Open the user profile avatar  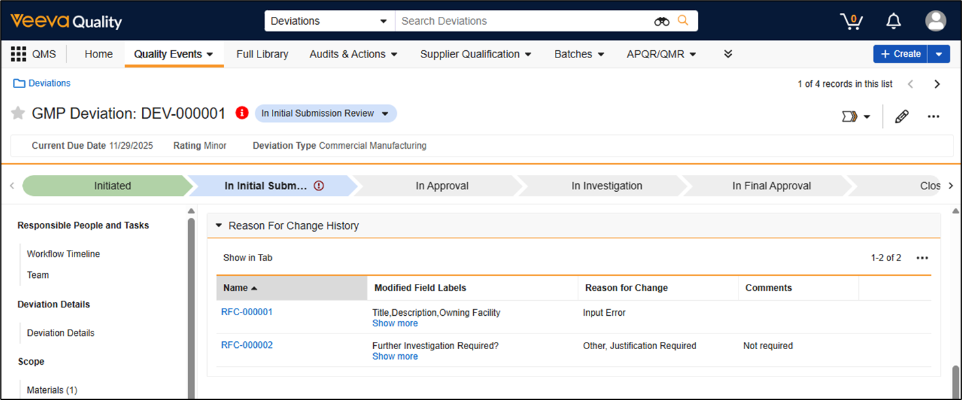(935, 21)
